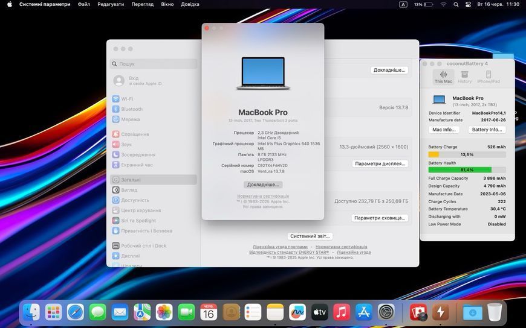Open Звук settings in the sidebar
The width and height of the screenshot is (526, 328).
tap(154, 144)
